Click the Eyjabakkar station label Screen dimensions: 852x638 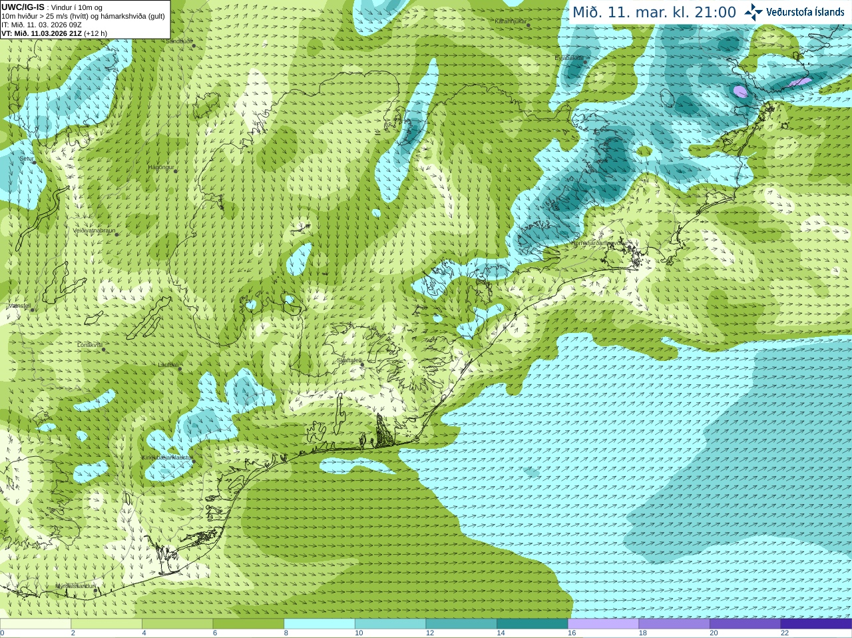coord(569,59)
